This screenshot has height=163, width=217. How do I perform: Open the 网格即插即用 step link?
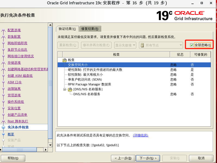tap(17, 43)
